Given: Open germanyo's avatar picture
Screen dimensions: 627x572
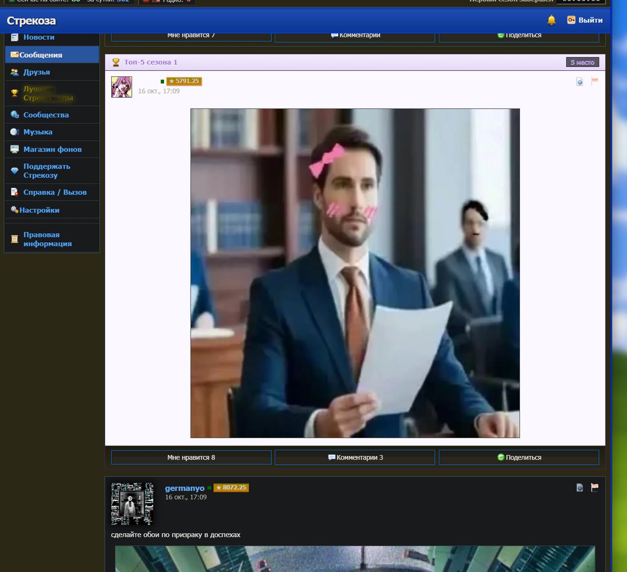Looking at the screenshot, I should point(132,504).
